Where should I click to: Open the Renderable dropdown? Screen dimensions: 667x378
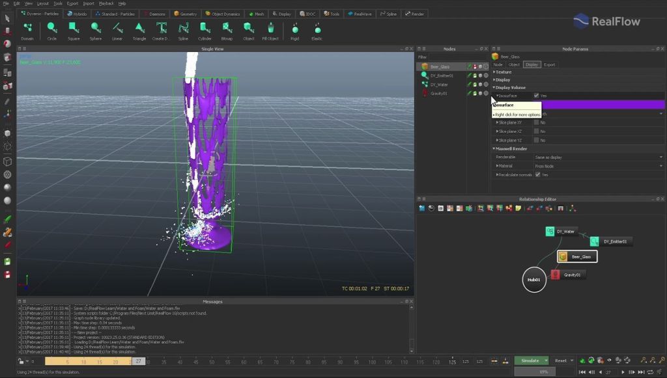598,157
